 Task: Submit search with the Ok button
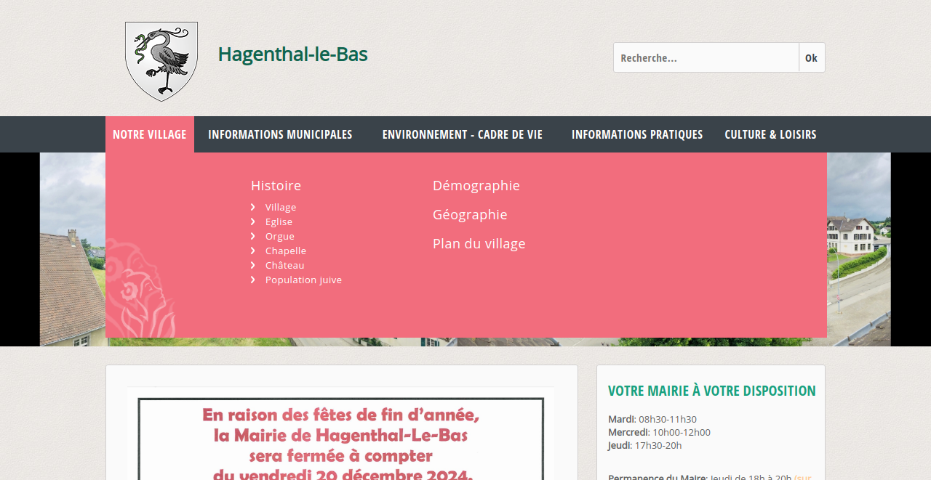[x=812, y=57]
